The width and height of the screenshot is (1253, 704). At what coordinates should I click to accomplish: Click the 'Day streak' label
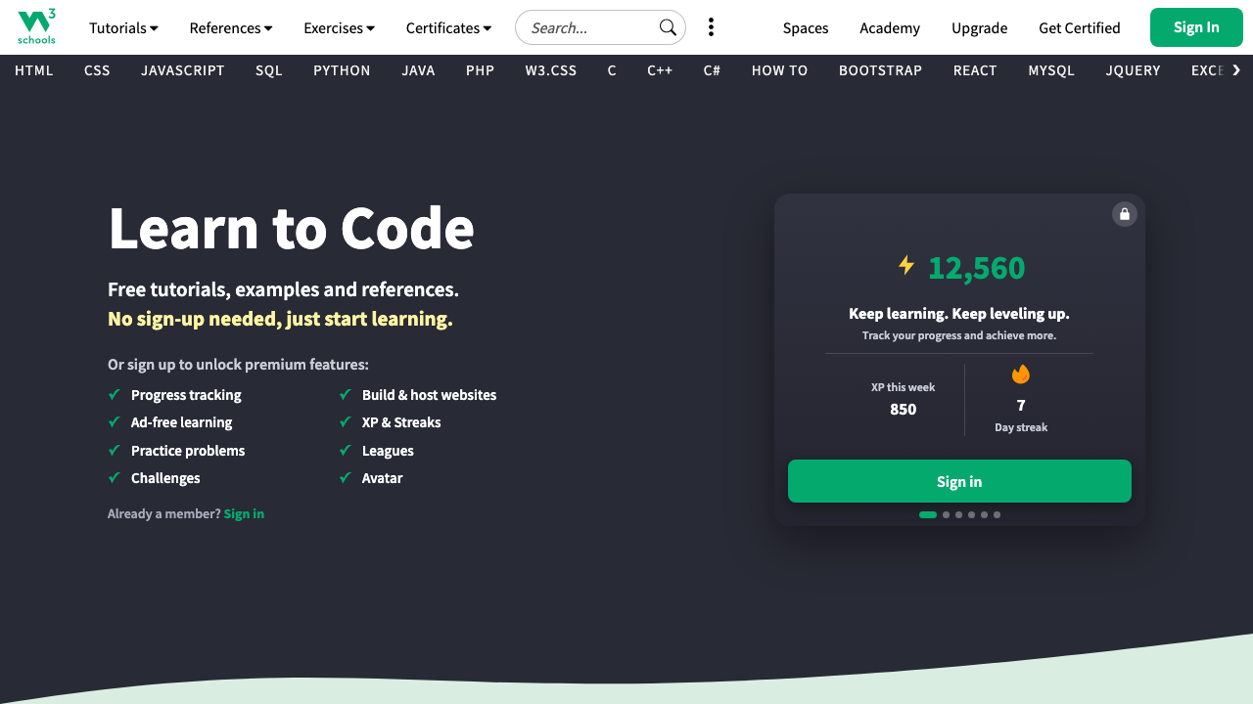[x=1021, y=427]
